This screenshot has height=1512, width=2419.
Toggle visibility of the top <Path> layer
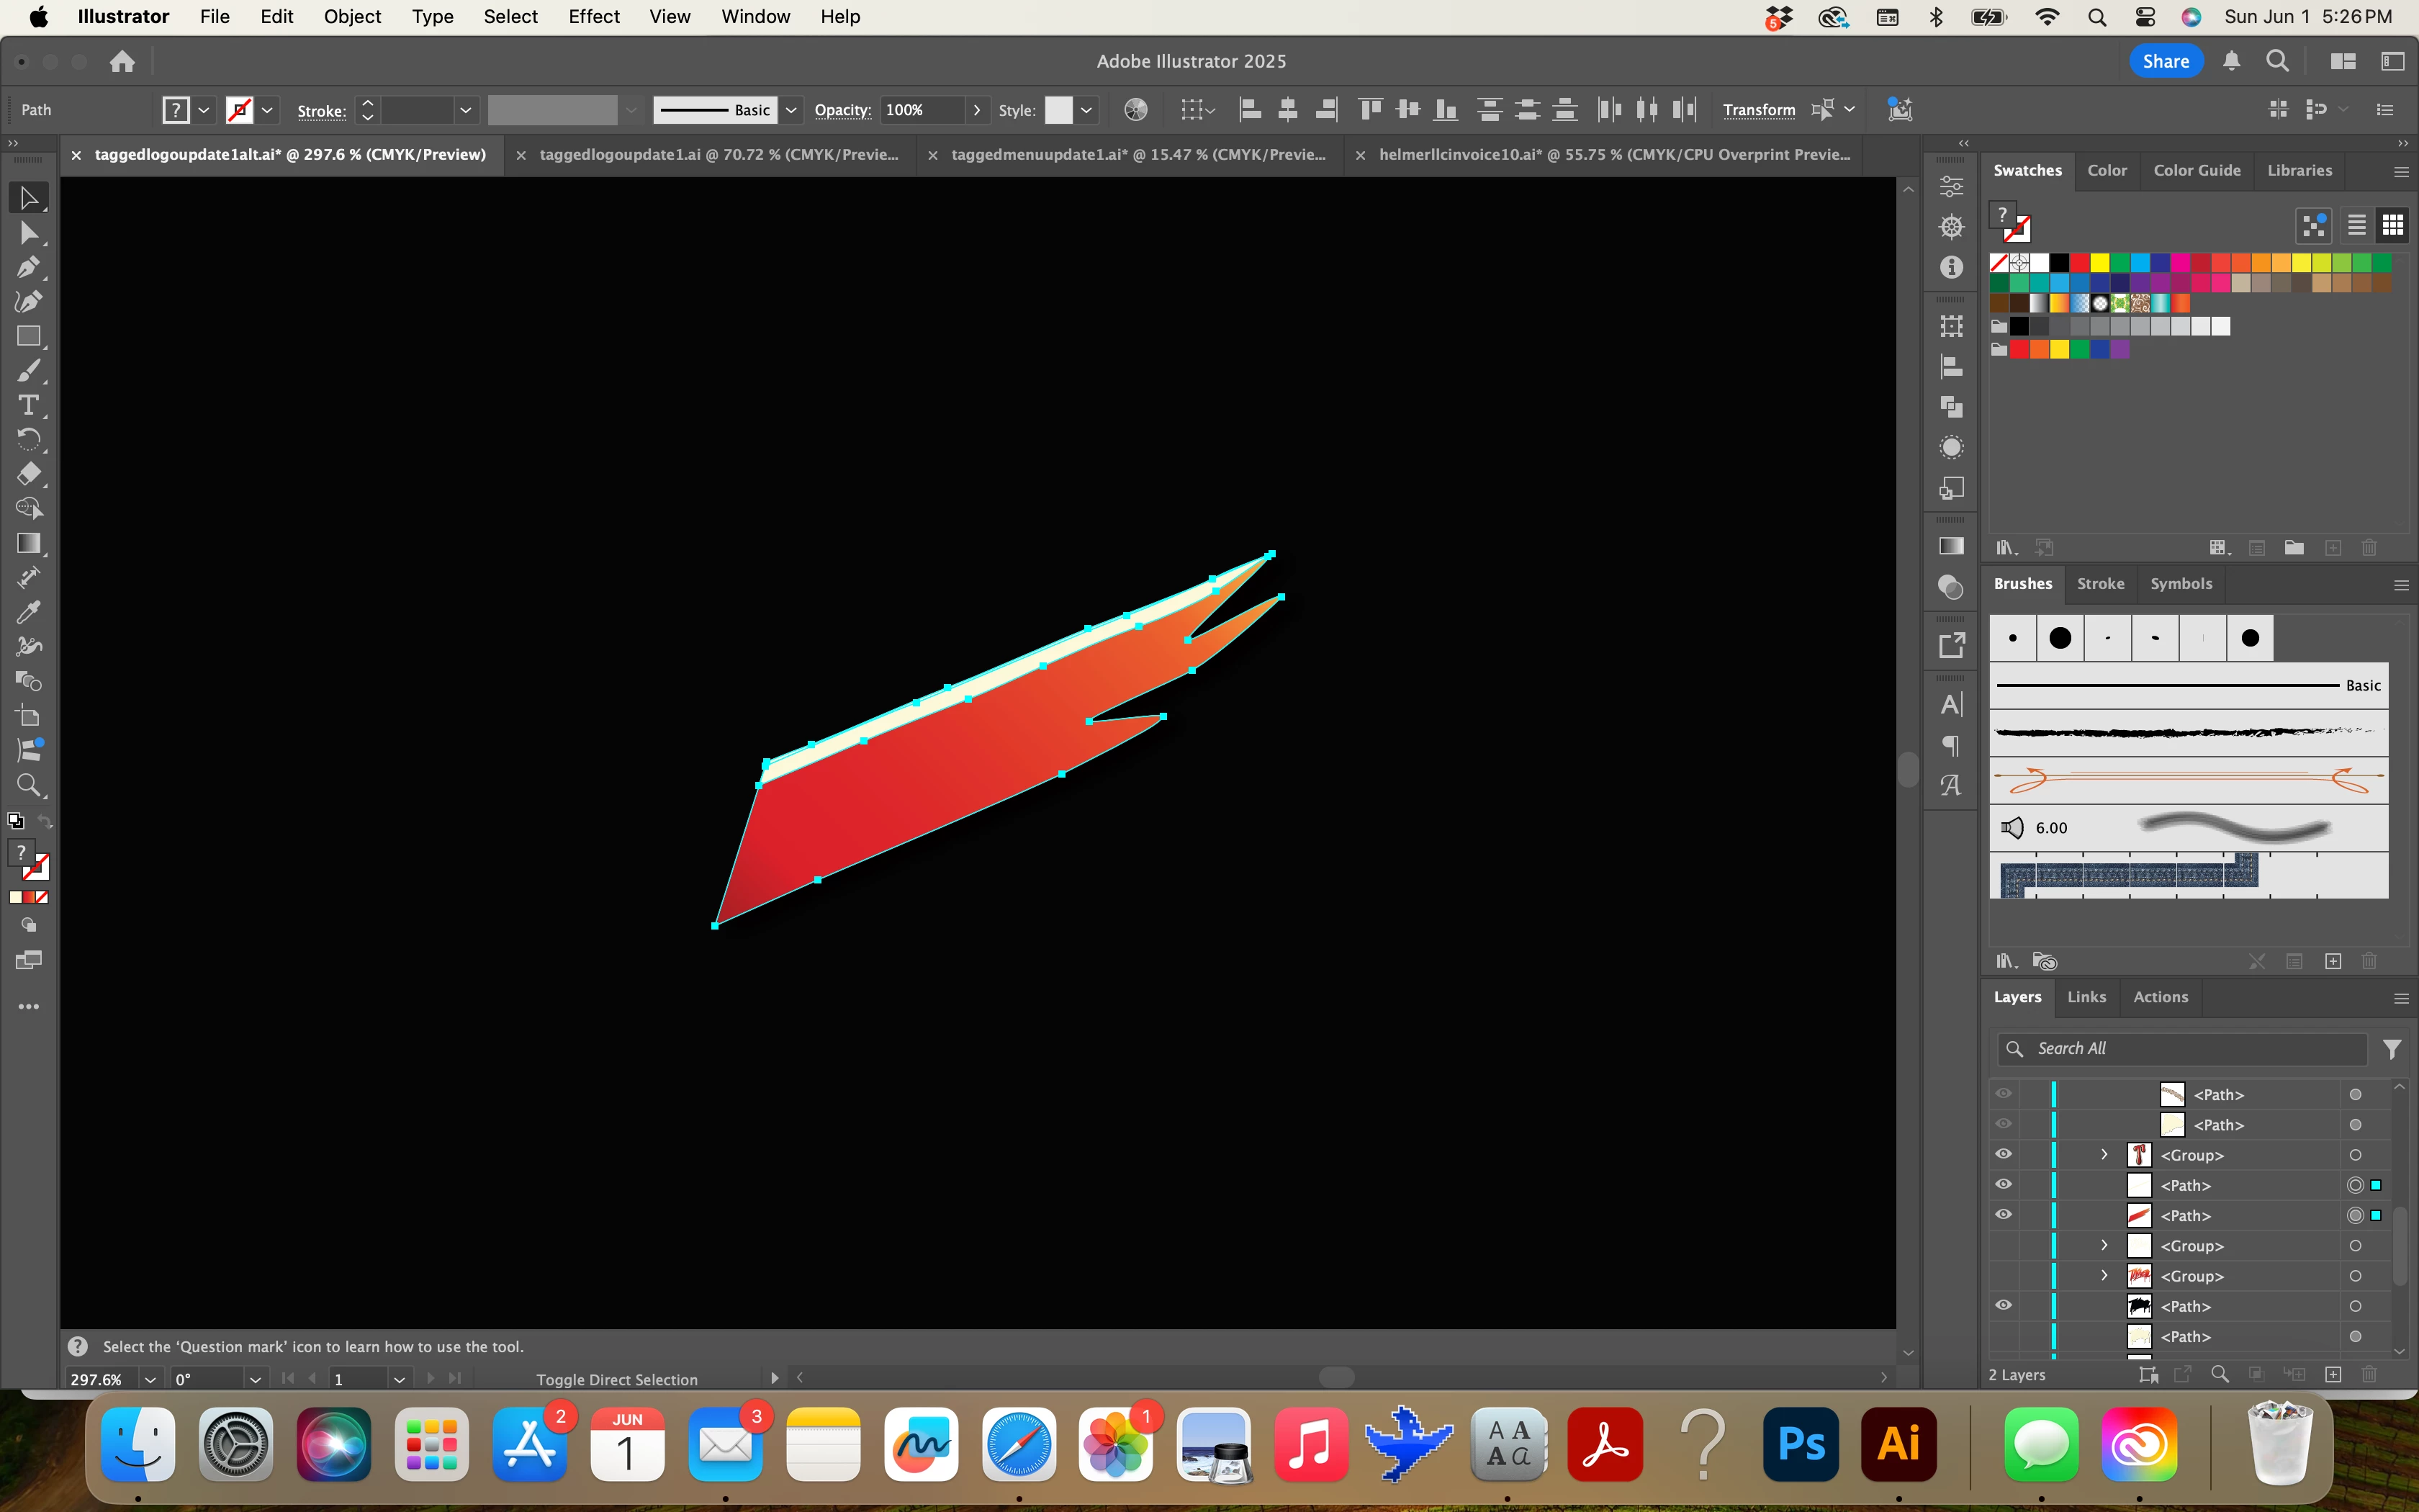coord(2003,1094)
